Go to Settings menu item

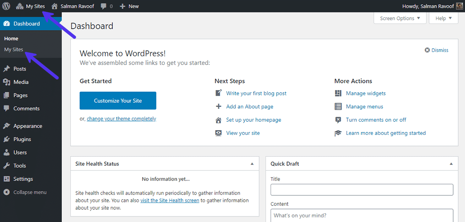pyautogui.click(x=23, y=179)
